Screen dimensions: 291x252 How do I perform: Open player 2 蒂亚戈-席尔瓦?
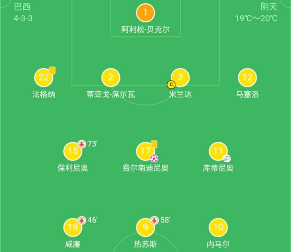[111, 77]
